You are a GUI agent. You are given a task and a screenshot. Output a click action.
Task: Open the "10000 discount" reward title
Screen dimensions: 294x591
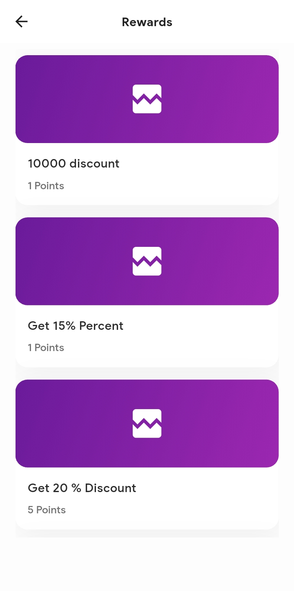pos(73,163)
